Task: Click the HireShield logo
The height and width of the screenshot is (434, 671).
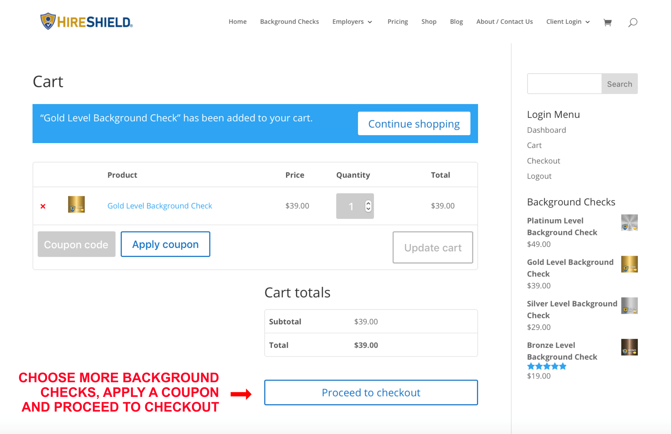Action: (87, 21)
